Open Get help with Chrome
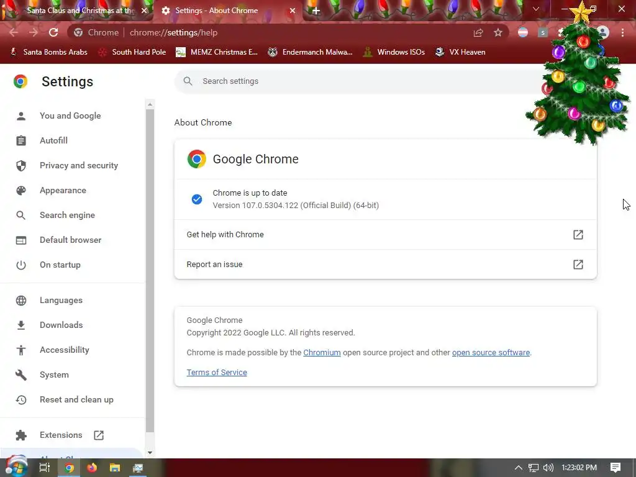The image size is (636, 477). (385, 234)
